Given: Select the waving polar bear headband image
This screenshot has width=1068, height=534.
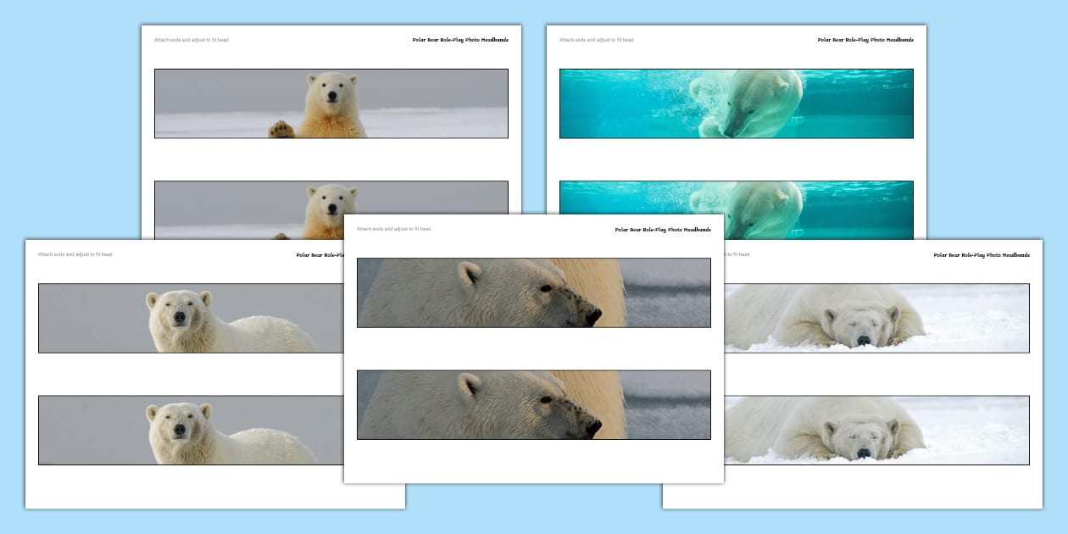Looking at the screenshot, I should (x=331, y=102).
